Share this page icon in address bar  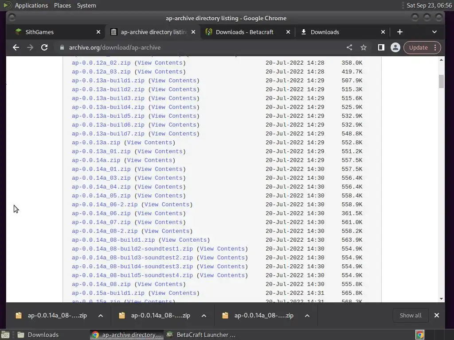[x=349, y=47]
